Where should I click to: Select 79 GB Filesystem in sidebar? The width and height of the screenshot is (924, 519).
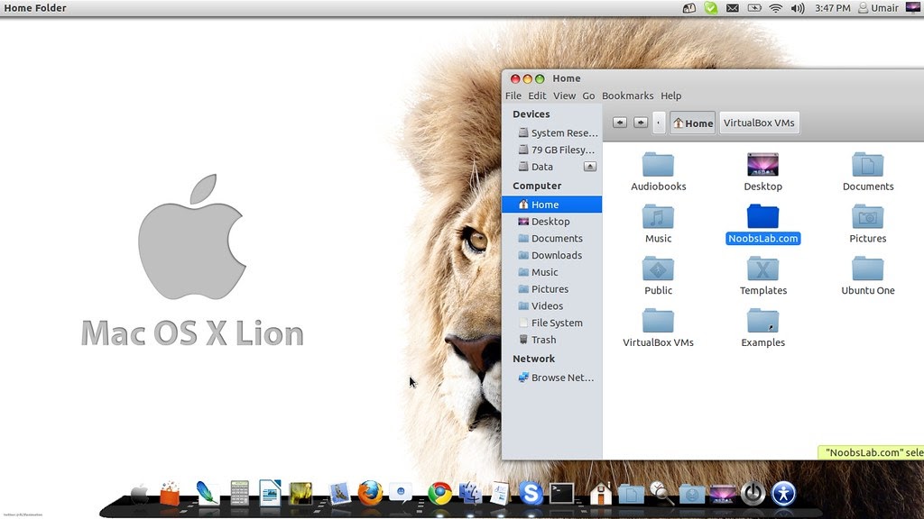click(552, 150)
